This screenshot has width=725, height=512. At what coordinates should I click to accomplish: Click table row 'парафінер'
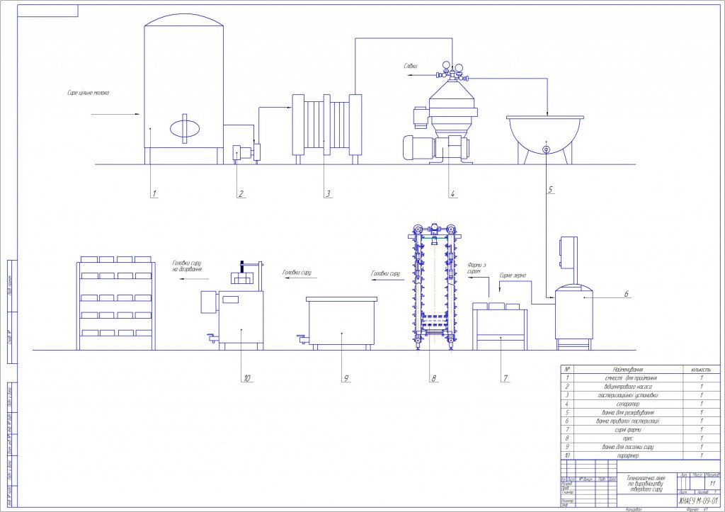click(640, 455)
